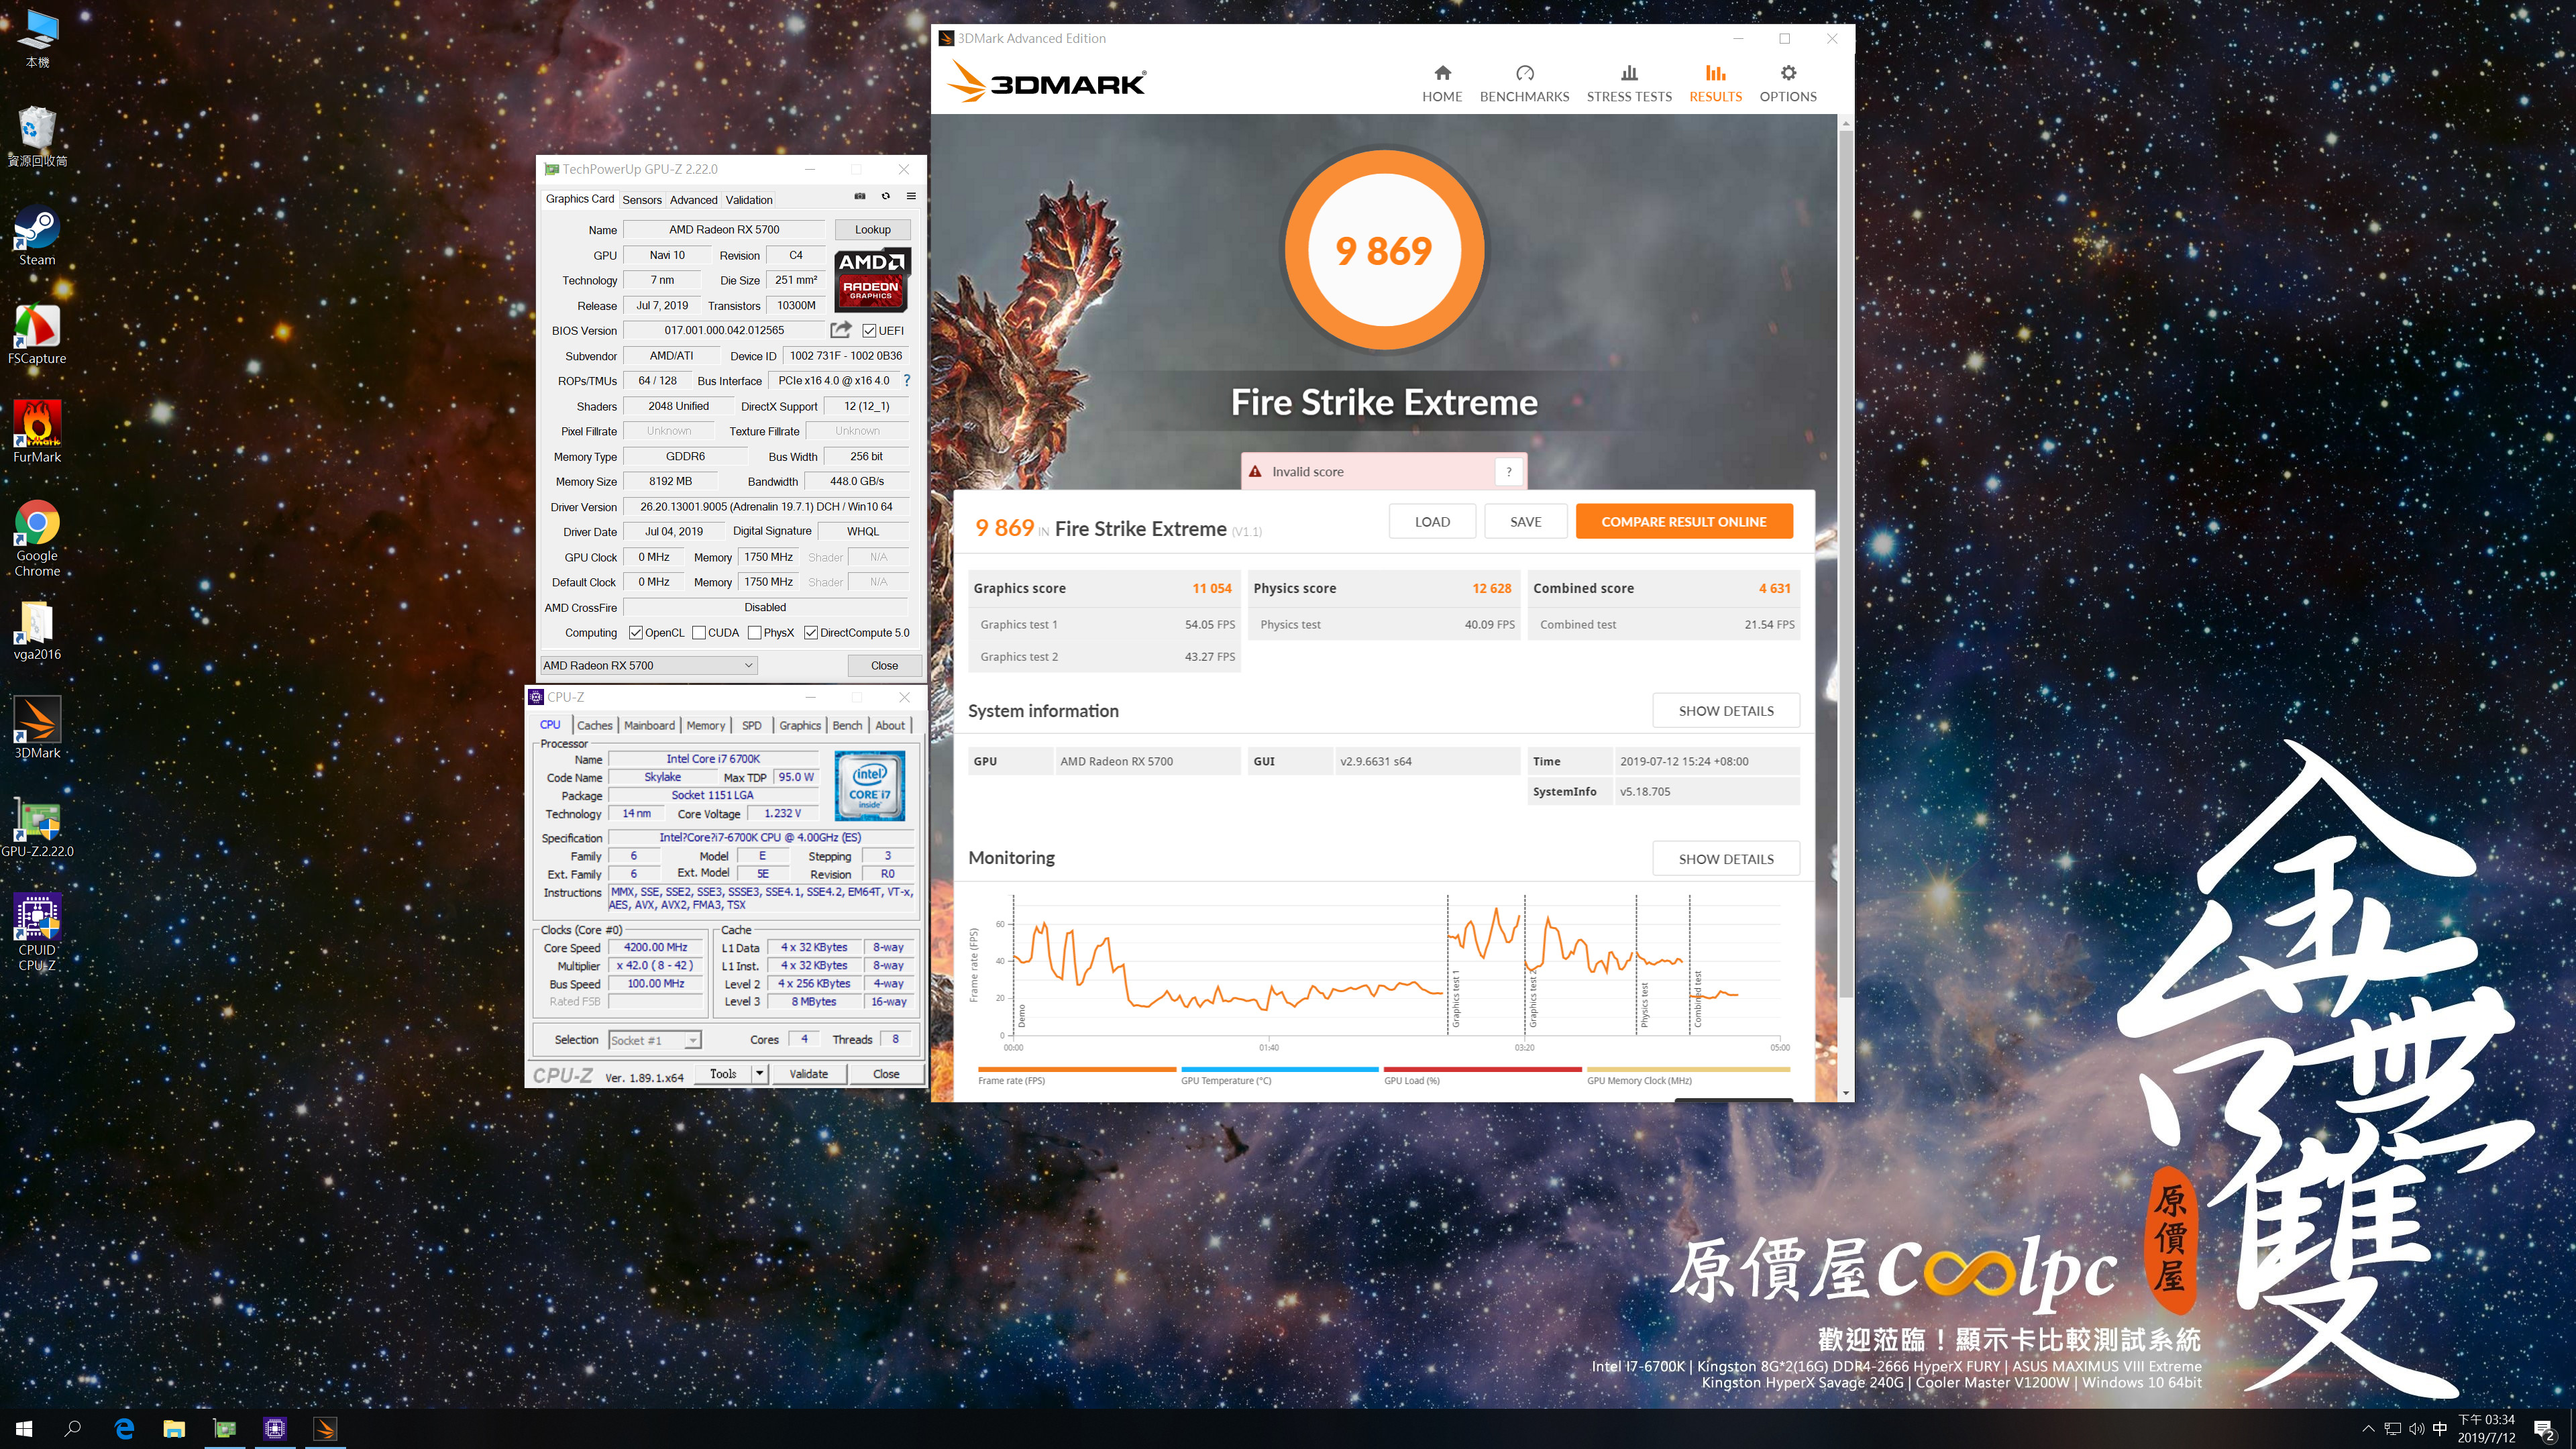Toggle the CUDA checkbox

click(x=699, y=632)
